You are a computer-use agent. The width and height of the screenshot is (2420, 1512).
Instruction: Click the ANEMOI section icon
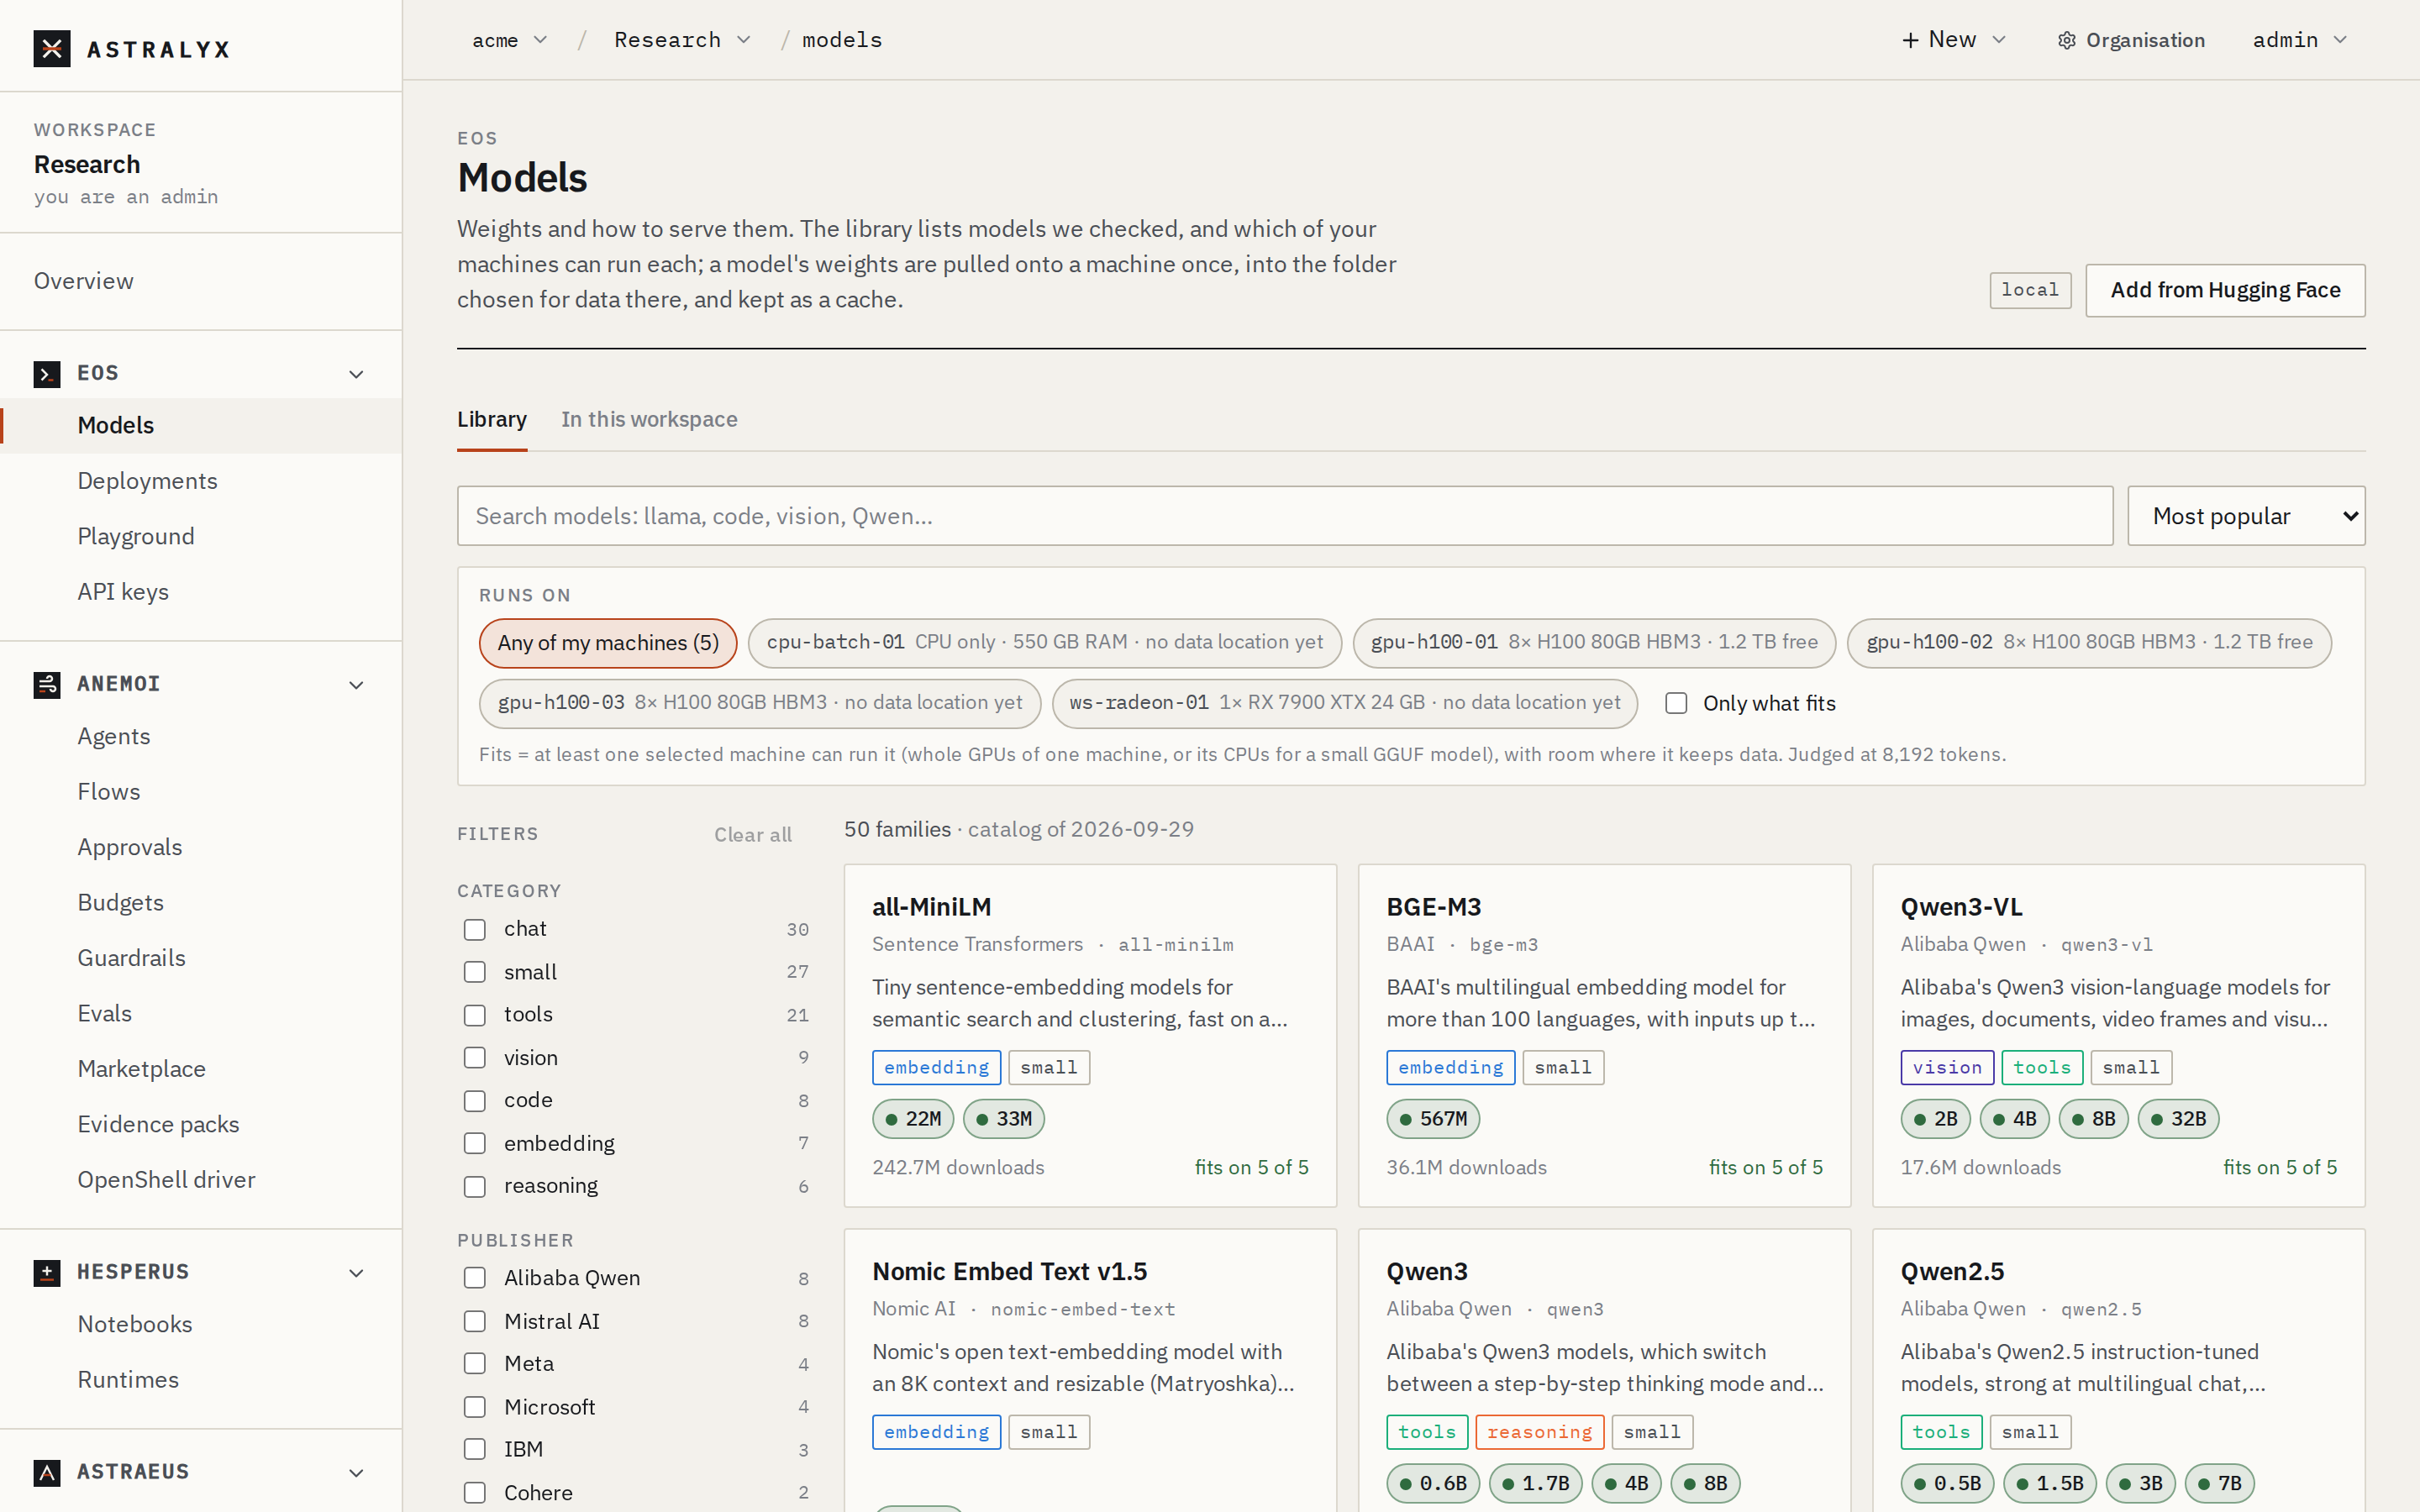pyautogui.click(x=47, y=685)
